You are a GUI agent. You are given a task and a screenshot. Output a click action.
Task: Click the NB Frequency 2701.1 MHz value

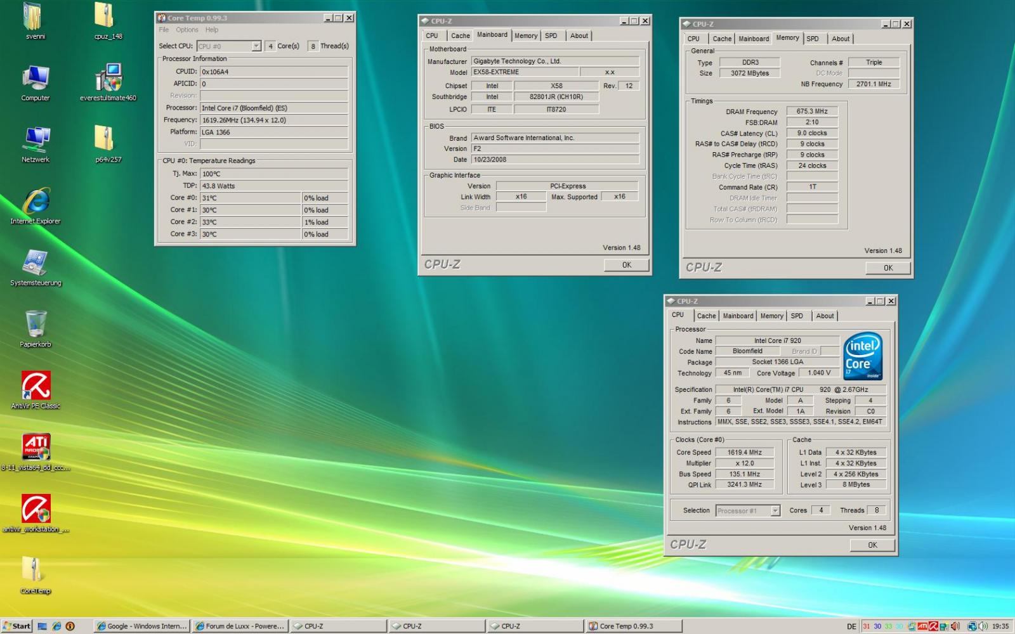874,84
